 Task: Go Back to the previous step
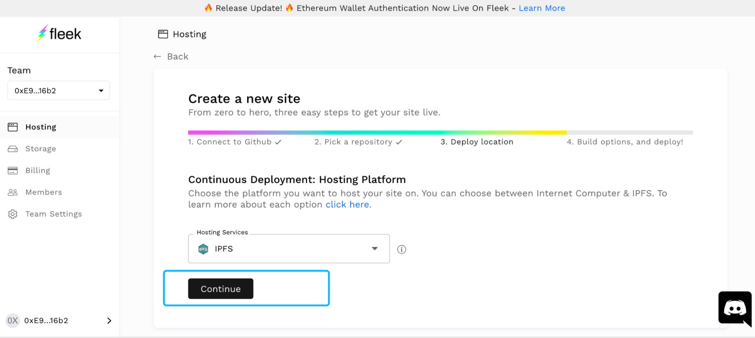pos(171,57)
